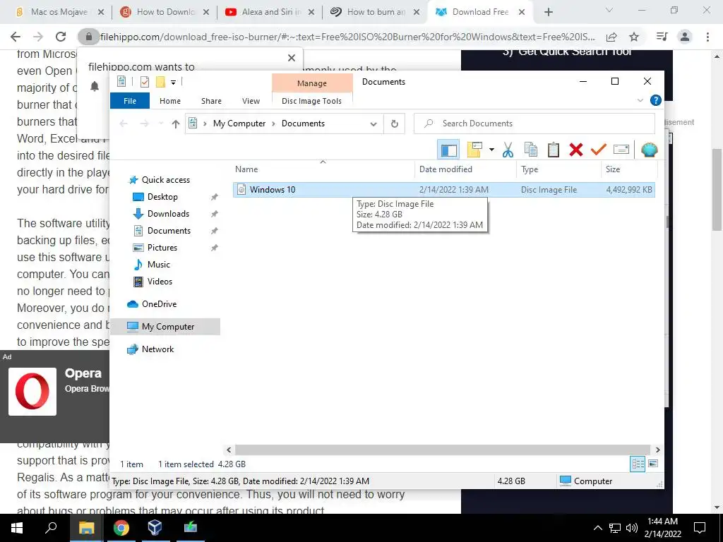This screenshot has width=723, height=542.
Task: Open Windows Start menu
Action: coord(17,528)
